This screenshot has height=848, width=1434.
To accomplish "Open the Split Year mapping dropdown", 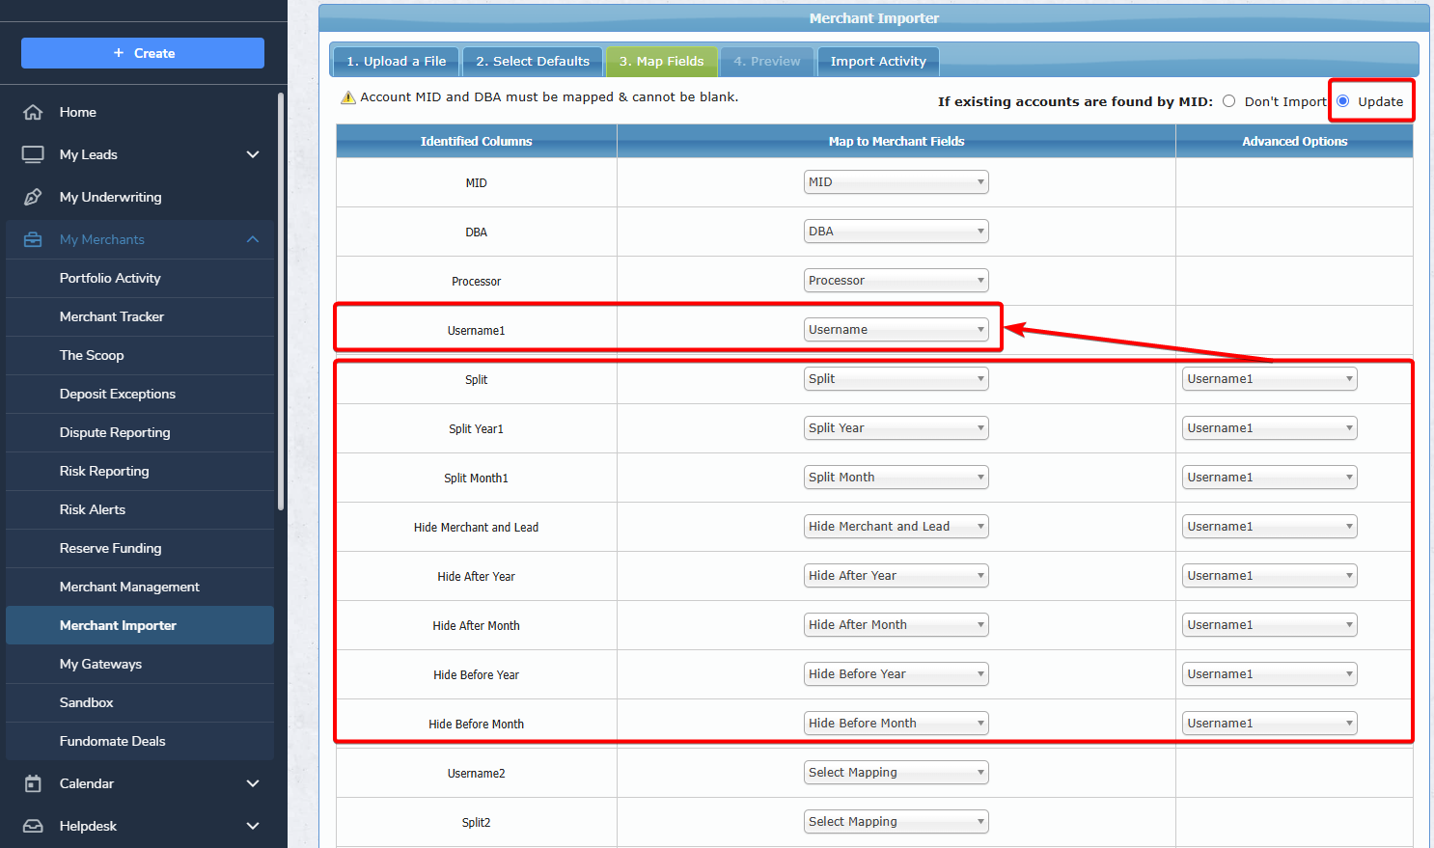I will click(x=896, y=428).
